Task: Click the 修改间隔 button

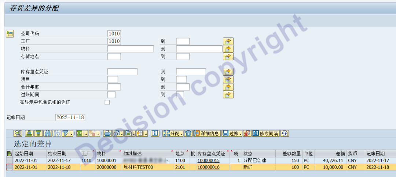Action: (266, 133)
